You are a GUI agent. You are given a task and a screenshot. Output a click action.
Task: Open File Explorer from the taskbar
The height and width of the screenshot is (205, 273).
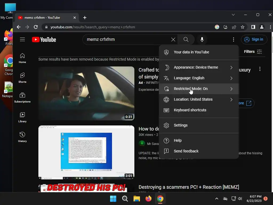137,199
